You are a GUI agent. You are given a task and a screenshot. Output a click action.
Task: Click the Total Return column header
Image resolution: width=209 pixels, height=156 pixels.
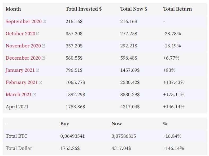coord(177,9)
